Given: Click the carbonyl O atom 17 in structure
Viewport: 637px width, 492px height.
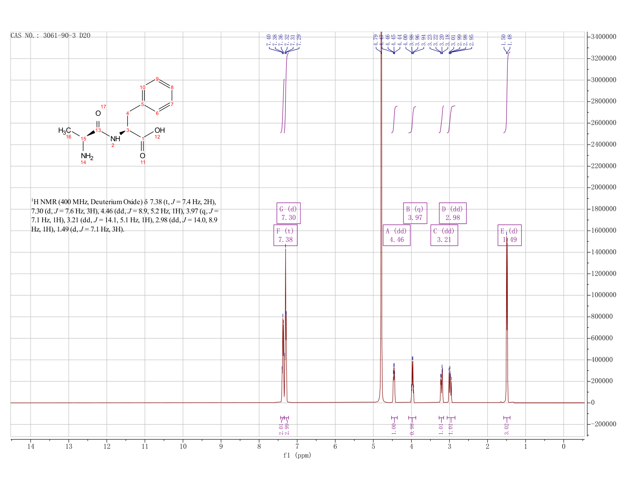Looking at the screenshot, I should (98, 113).
